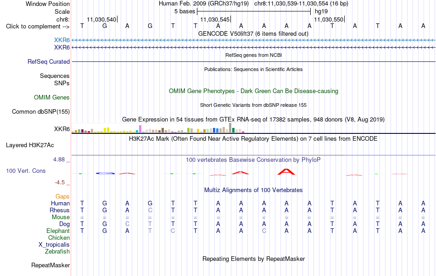Click the Dog row mismatched base C
This screenshot has height=276, width=436.
click(127, 224)
